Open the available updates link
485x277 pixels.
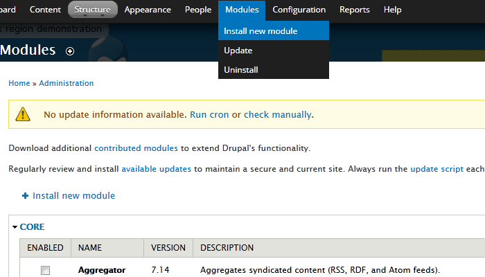tap(156, 169)
